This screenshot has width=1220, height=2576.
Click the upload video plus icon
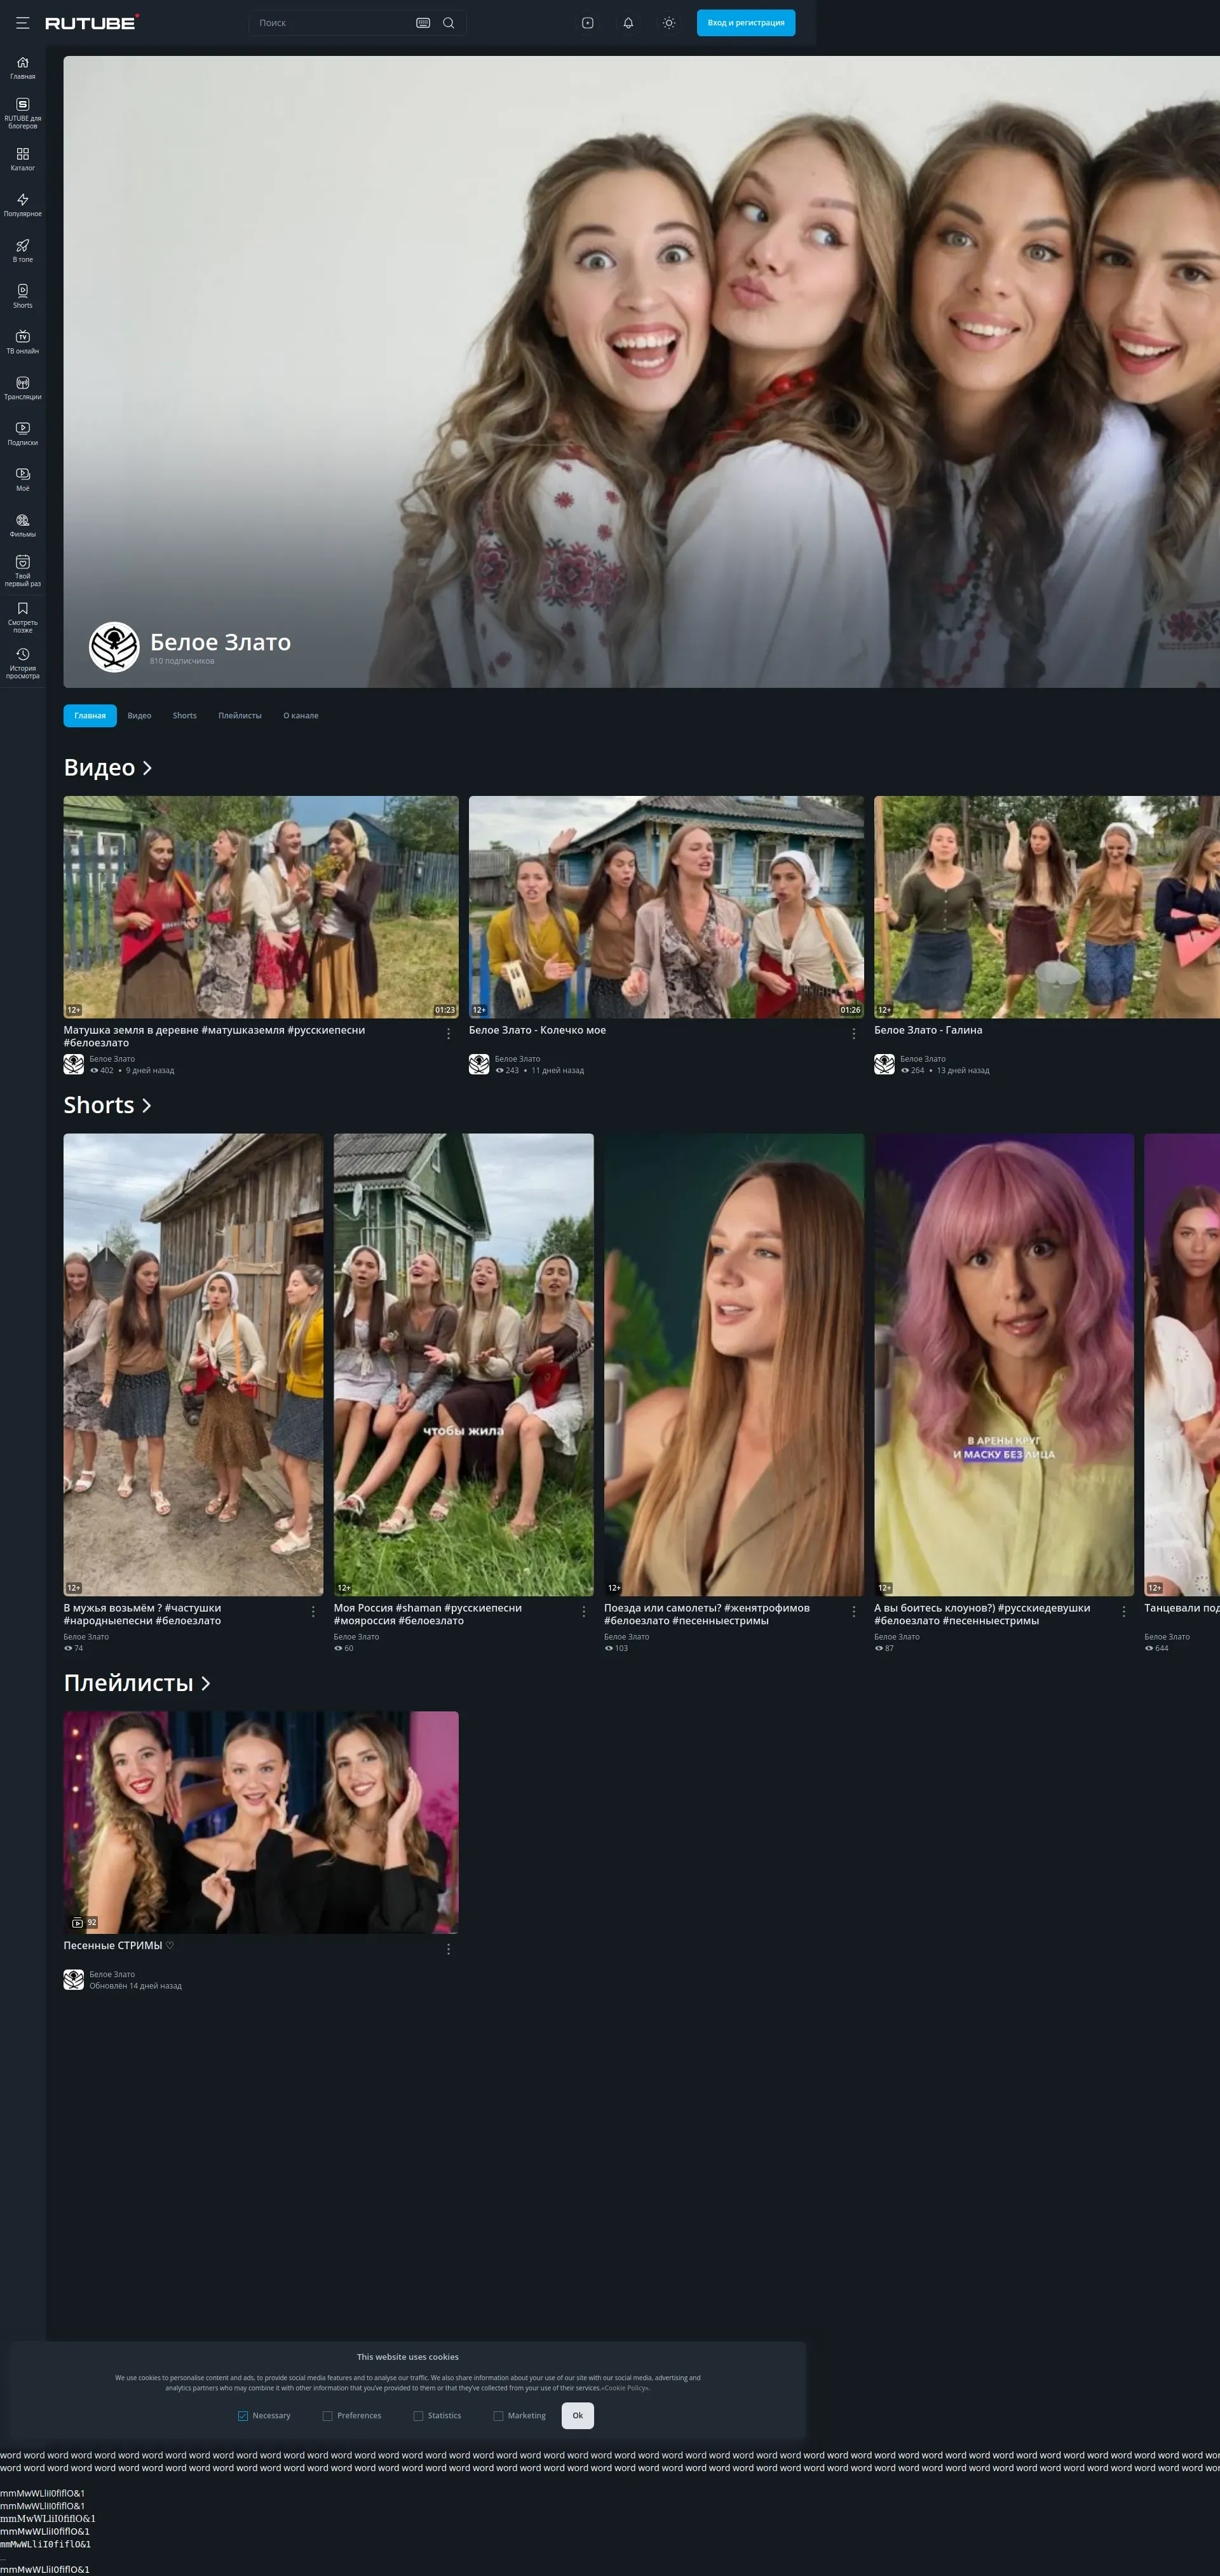click(x=588, y=23)
